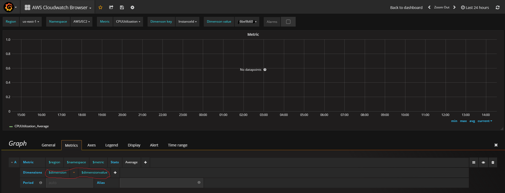Click the share dashboard icon
Viewport: 505px width, 193px height.
point(111,7)
